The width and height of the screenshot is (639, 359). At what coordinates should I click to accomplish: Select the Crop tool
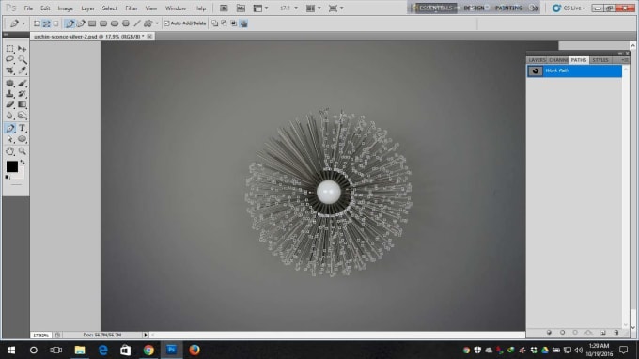coord(9,70)
